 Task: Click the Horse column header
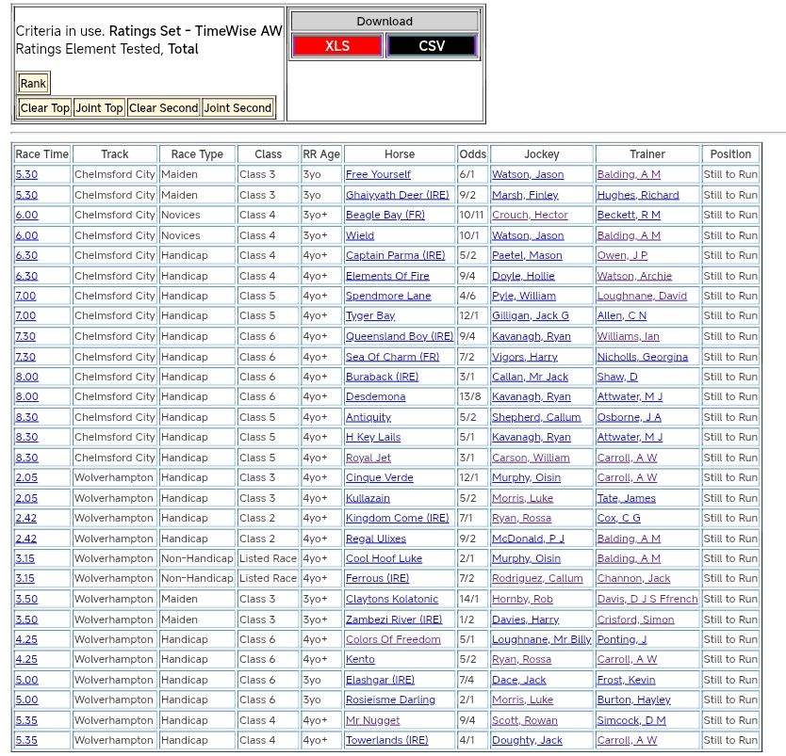pyautogui.click(x=400, y=154)
